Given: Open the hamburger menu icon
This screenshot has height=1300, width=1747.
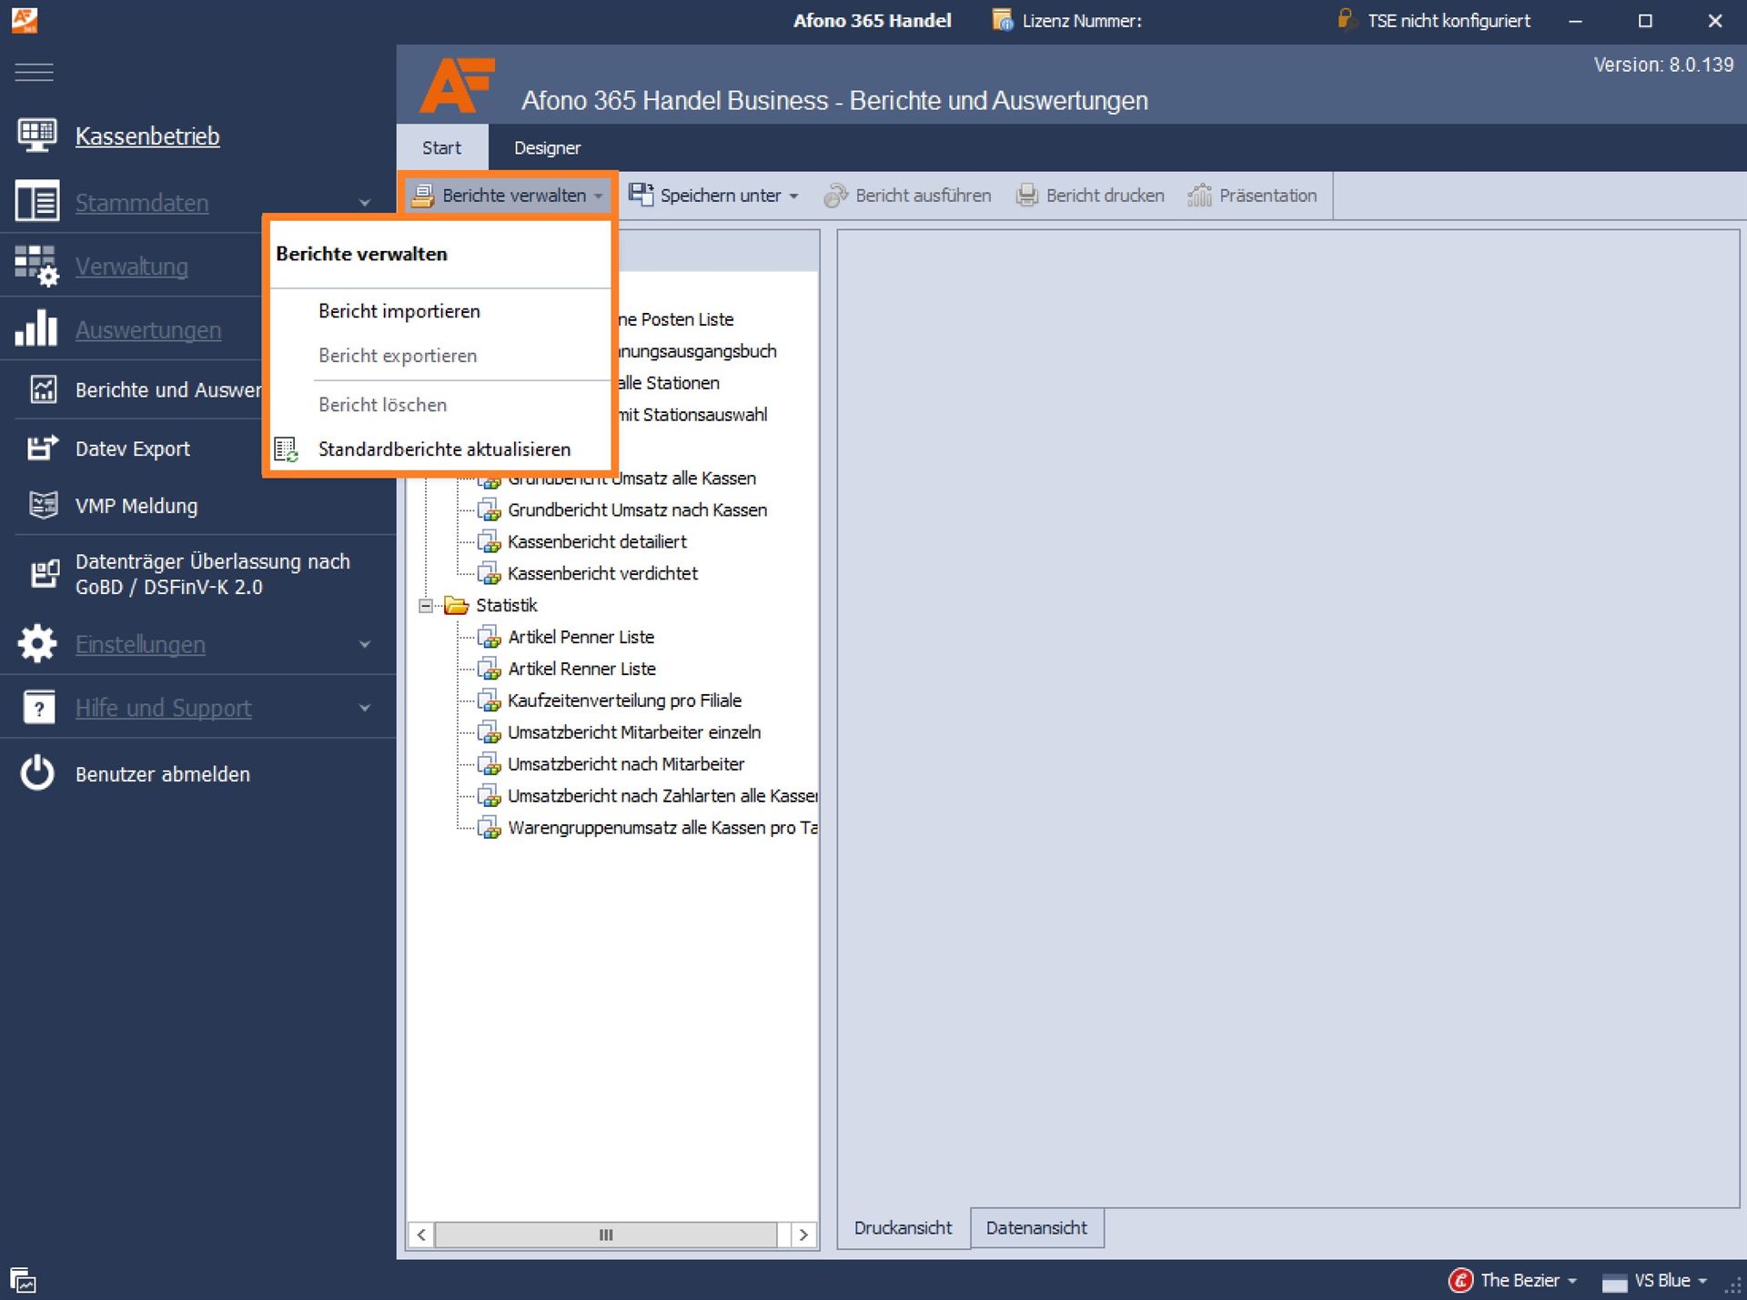Looking at the screenshot, I should (x=34, y=72).
